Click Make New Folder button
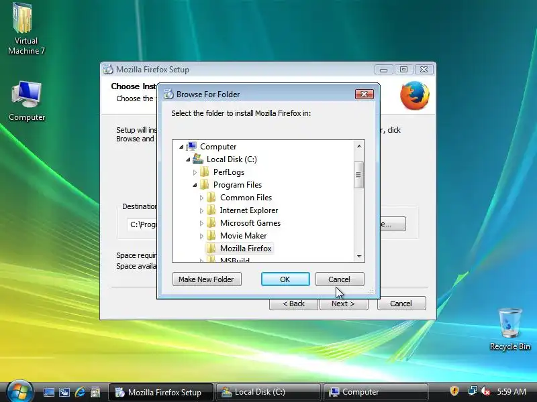537x402 pixels. 207,279
